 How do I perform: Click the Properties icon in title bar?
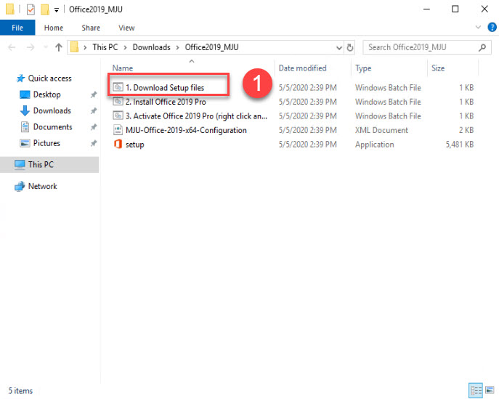click(x=30, y=9)
